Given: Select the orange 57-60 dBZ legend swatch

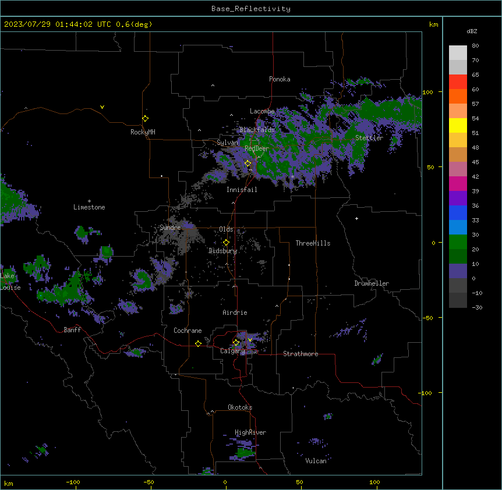Looking at the screenshot, I should 458,96.
